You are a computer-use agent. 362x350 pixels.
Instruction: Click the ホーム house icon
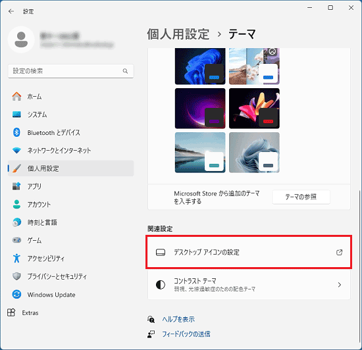click(x=16, y=97)
